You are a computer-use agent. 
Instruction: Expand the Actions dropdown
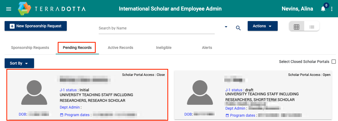[x=262, y=26]
